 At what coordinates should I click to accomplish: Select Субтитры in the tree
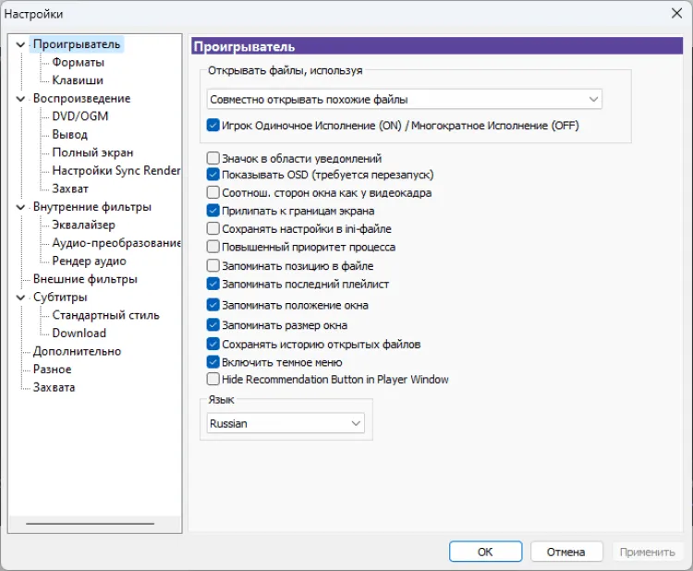click(60, 298)
